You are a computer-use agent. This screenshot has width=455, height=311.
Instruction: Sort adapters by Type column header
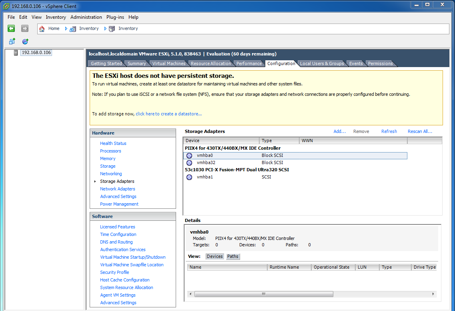[x=279, y=141]
